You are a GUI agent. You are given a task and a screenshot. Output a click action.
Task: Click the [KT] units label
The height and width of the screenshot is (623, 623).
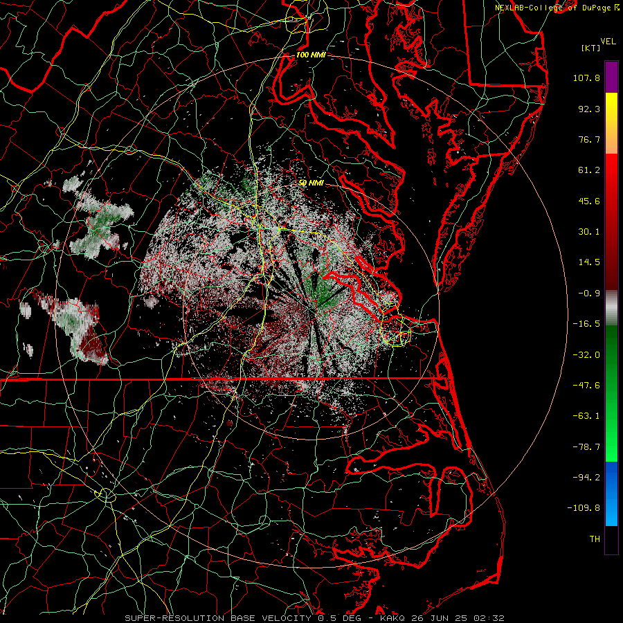pyautogui.click(x=590, y=48)
